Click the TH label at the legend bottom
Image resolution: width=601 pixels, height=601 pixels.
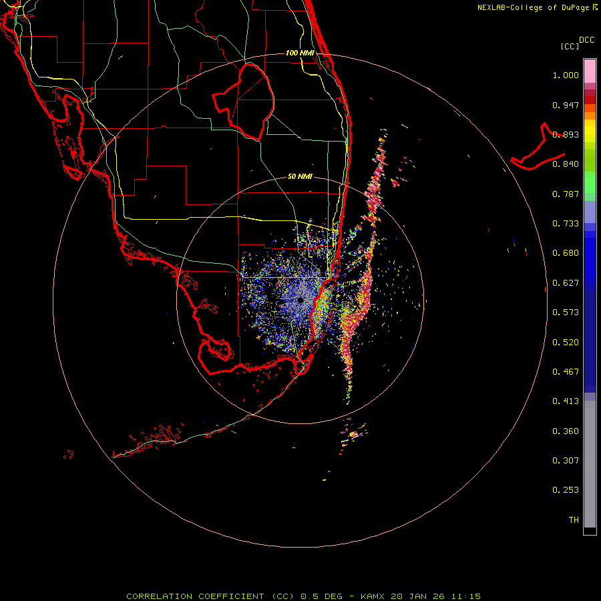574,520
